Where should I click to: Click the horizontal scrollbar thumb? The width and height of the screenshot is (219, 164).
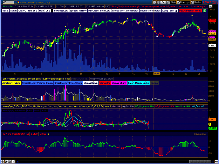(200, 162)
